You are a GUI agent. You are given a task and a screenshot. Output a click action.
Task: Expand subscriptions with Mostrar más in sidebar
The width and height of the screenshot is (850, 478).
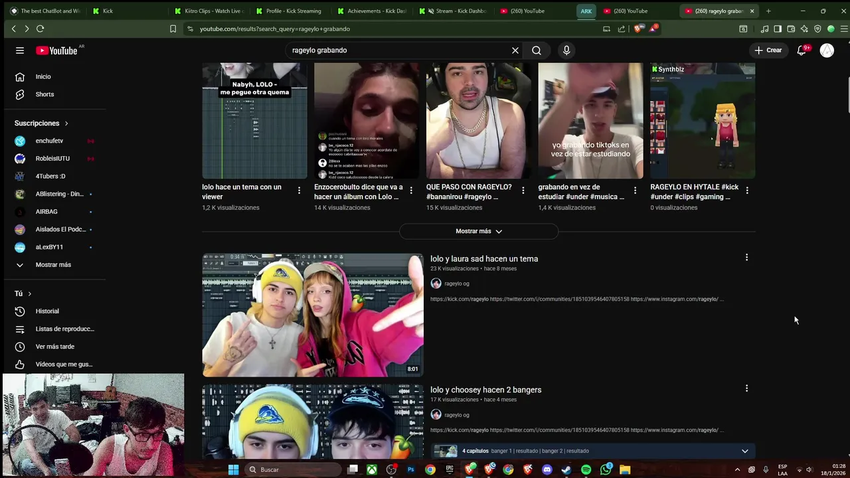coord(53,265)
